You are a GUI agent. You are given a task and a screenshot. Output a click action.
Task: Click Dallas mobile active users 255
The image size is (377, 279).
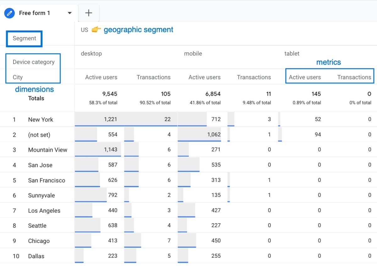216,256
